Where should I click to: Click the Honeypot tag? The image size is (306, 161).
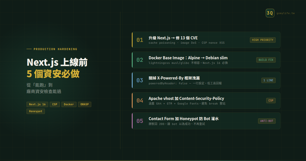[x=35, y=111]
